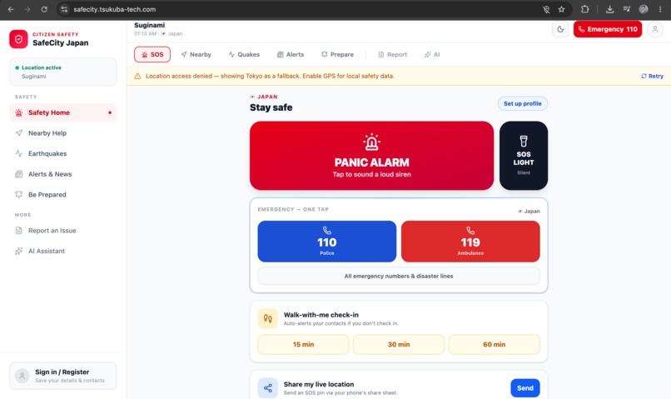Select Be Prepared in sidebar
This screenshot has height=399, width=671.
pos(63,194)
